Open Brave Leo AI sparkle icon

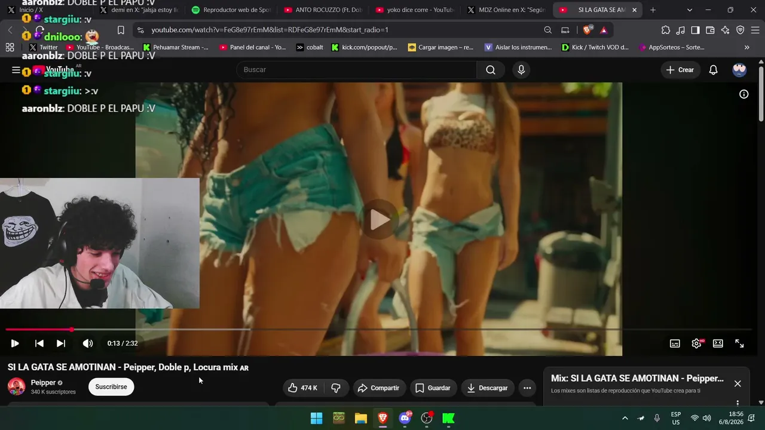pos(725,30)
